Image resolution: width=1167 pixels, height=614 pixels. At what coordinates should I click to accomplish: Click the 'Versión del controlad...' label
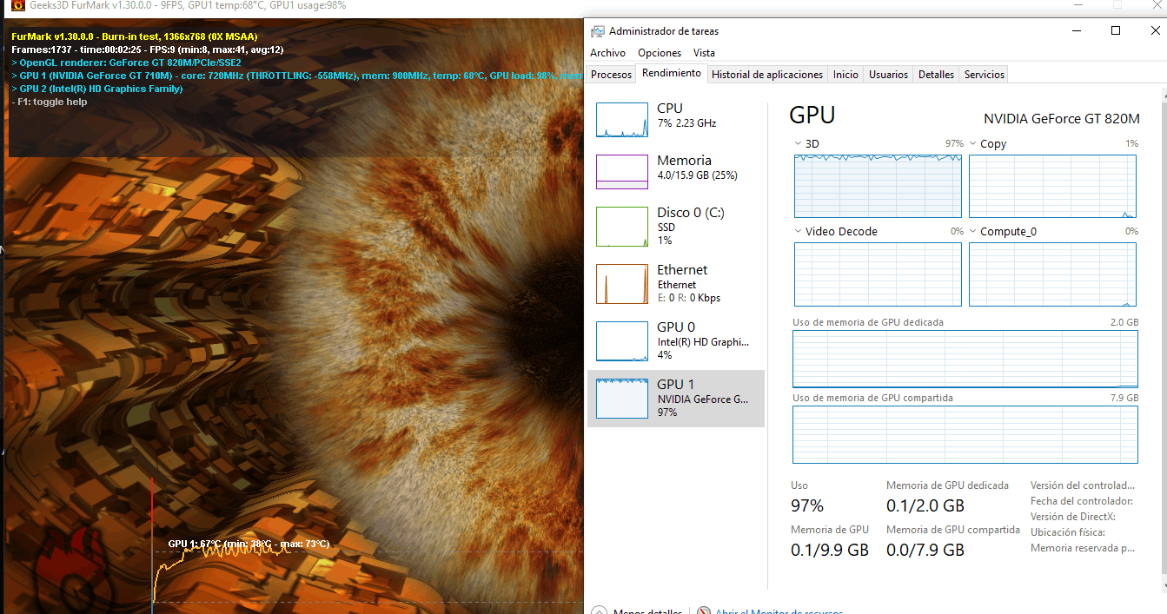point(1083,485)
